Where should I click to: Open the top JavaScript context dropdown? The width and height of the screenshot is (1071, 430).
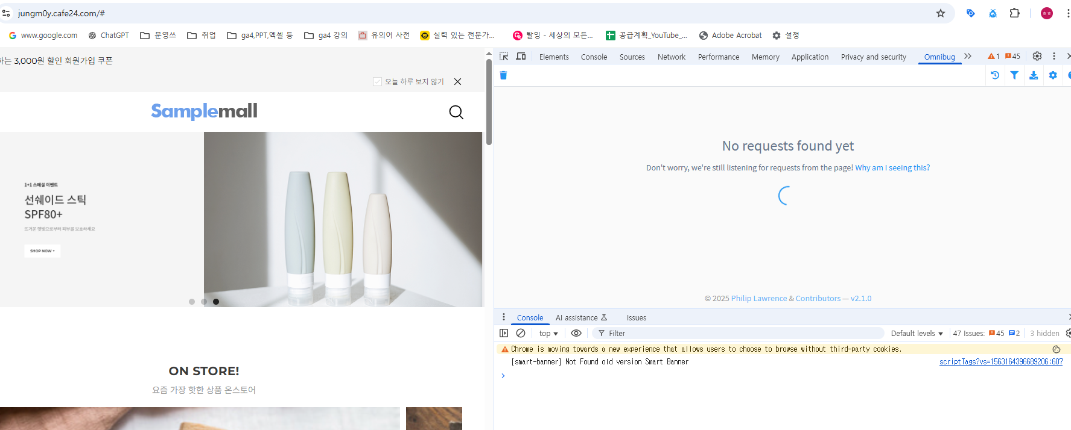coord(548,334)
